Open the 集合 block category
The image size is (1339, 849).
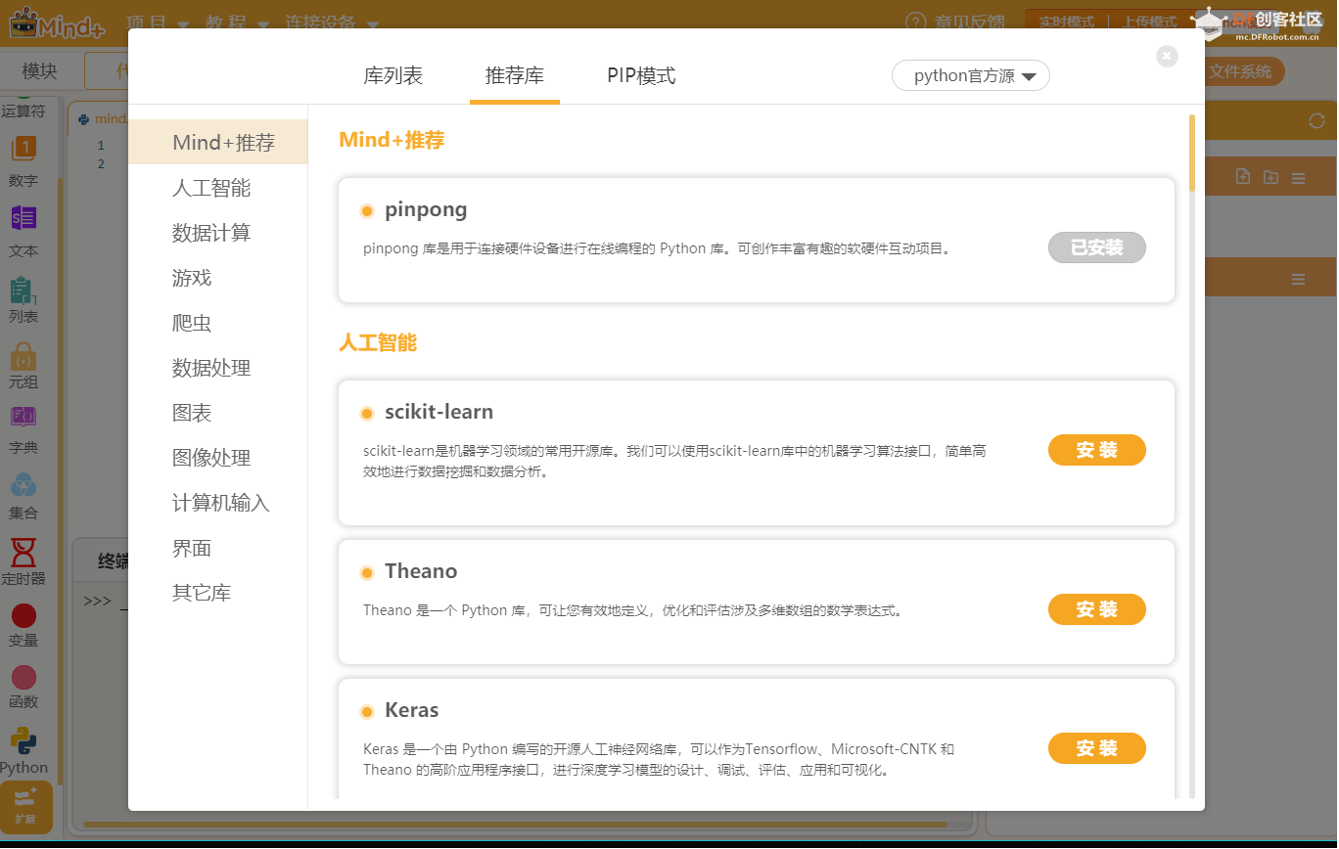[x=23, y=497]
